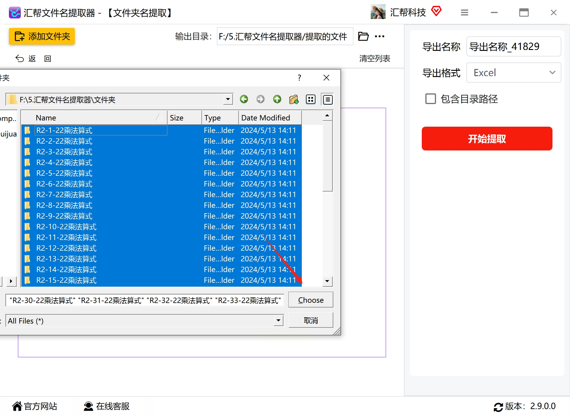
Task: Select folder R2-9-22乘法算式
Action: 162,216
